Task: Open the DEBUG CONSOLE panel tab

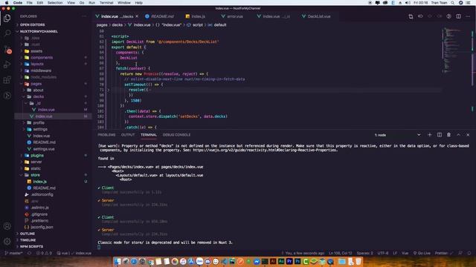Action: [x=176, y=135]
